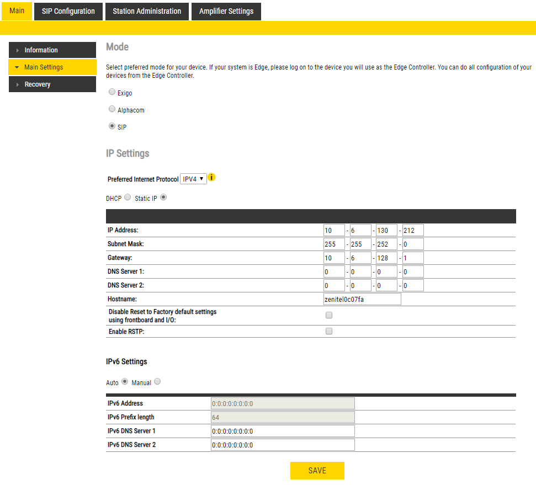Choose DHCP for IP assignment
This screenshot has width=536, height=485.
[x=128, y=197]
